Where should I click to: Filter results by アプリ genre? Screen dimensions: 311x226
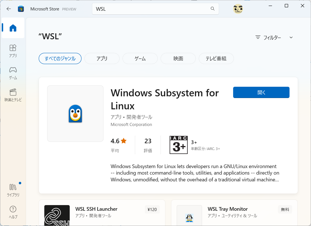coord(102,58)
